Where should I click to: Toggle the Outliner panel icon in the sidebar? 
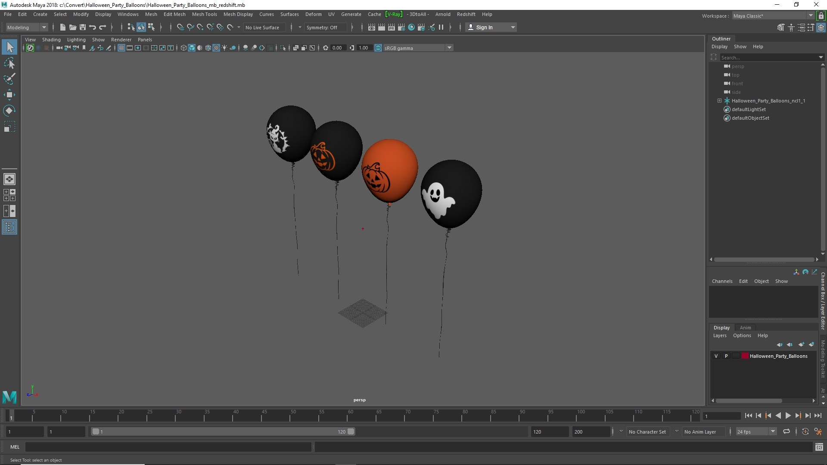coord(9,227)
